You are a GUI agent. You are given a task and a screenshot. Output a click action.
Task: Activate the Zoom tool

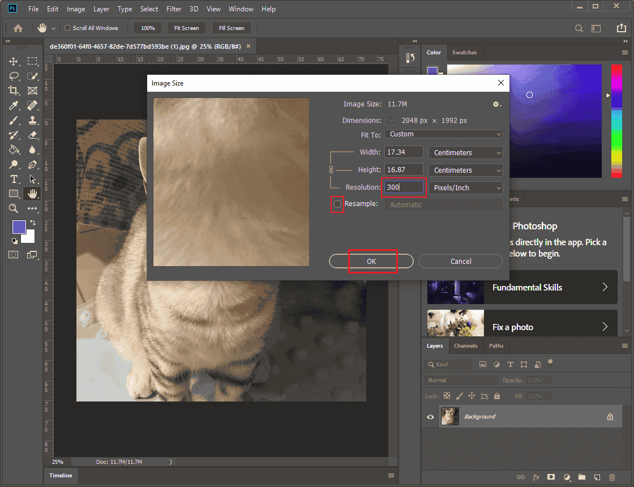tap(14, 208)
